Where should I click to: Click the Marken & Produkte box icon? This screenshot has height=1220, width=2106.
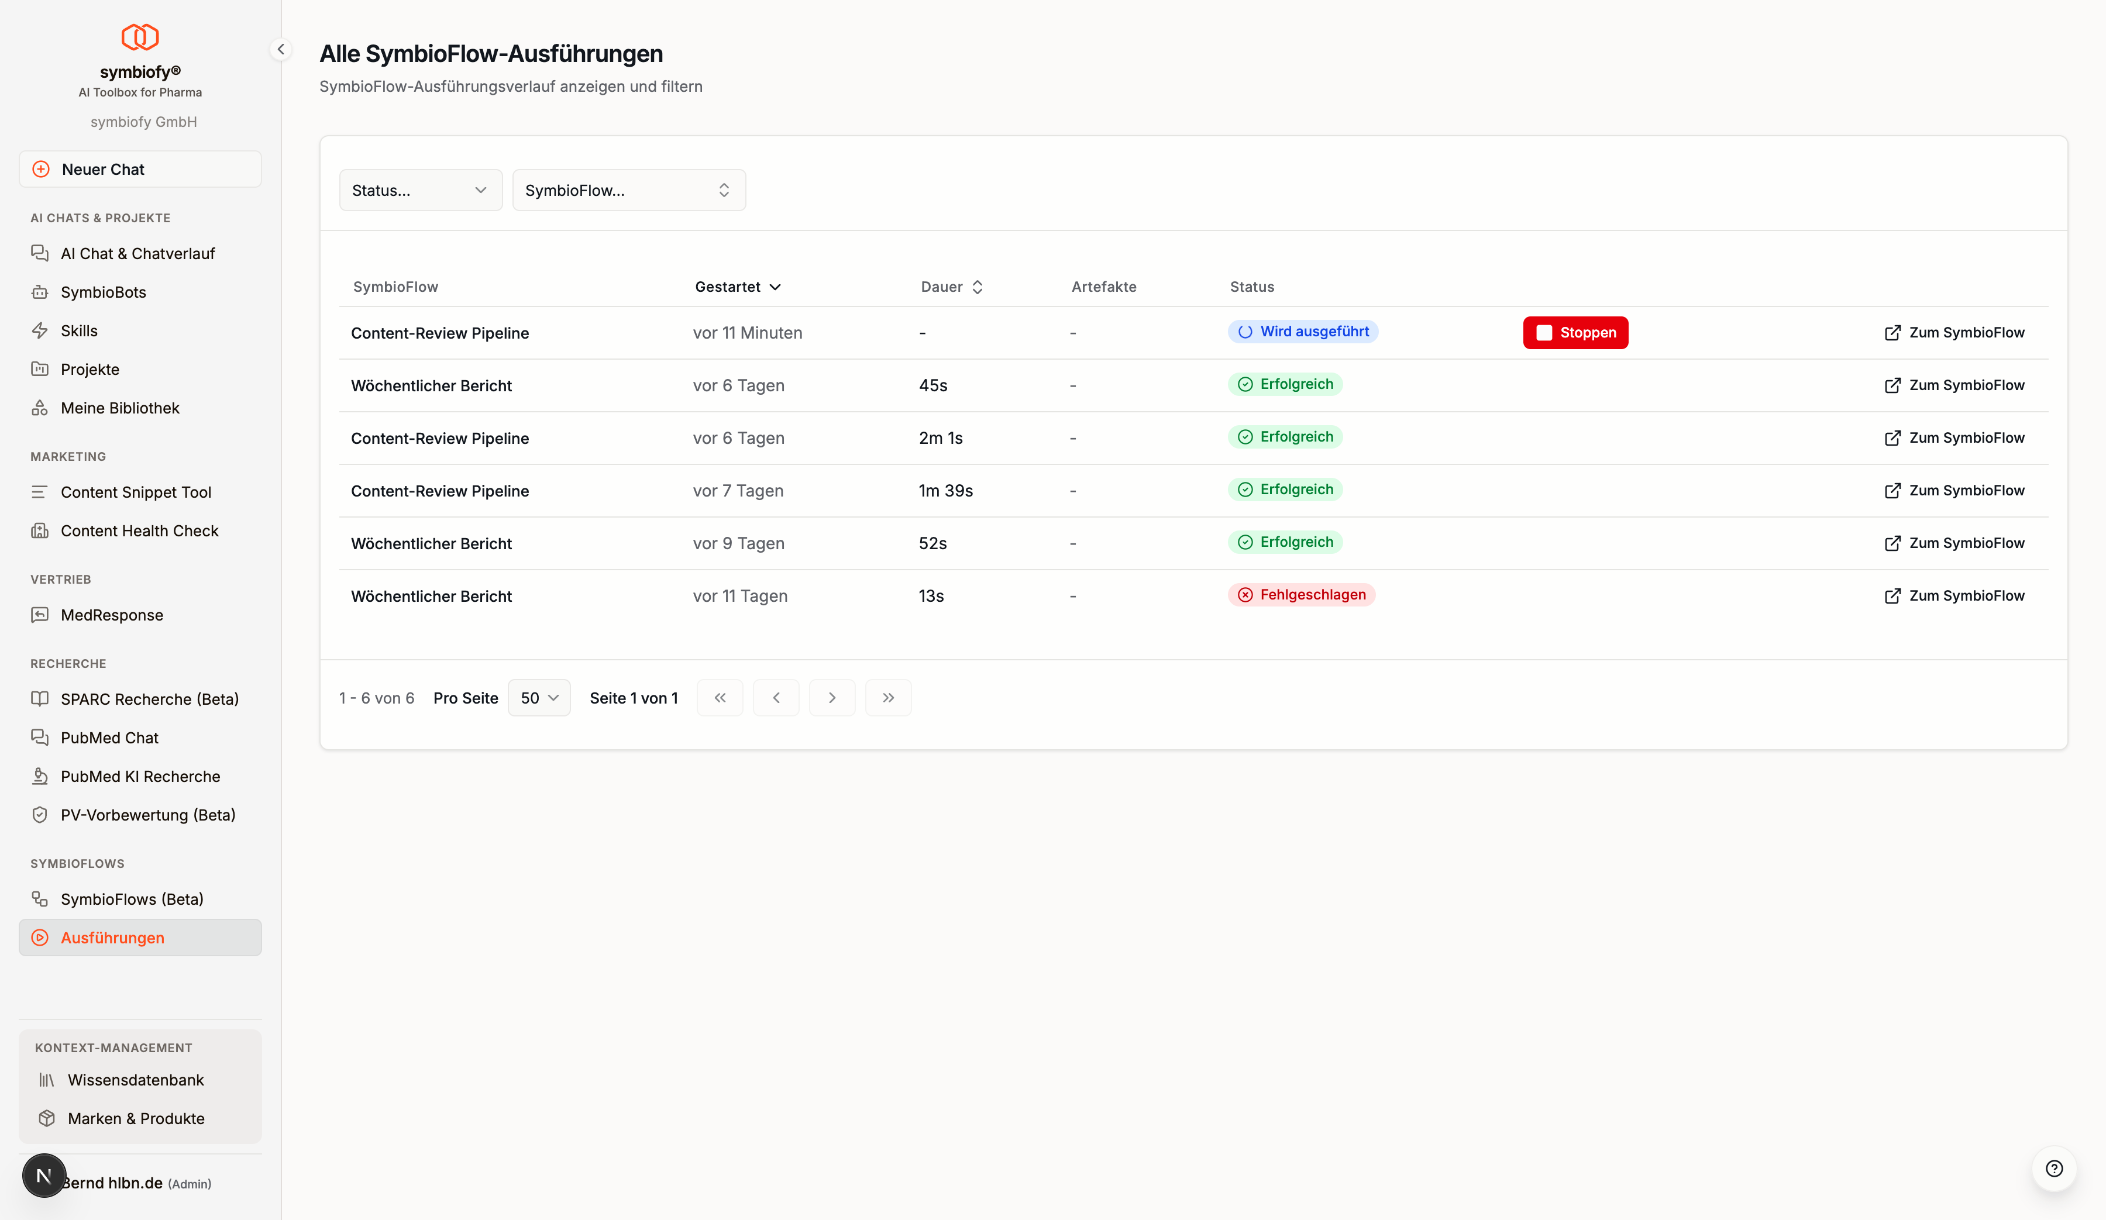(47, 1118)
